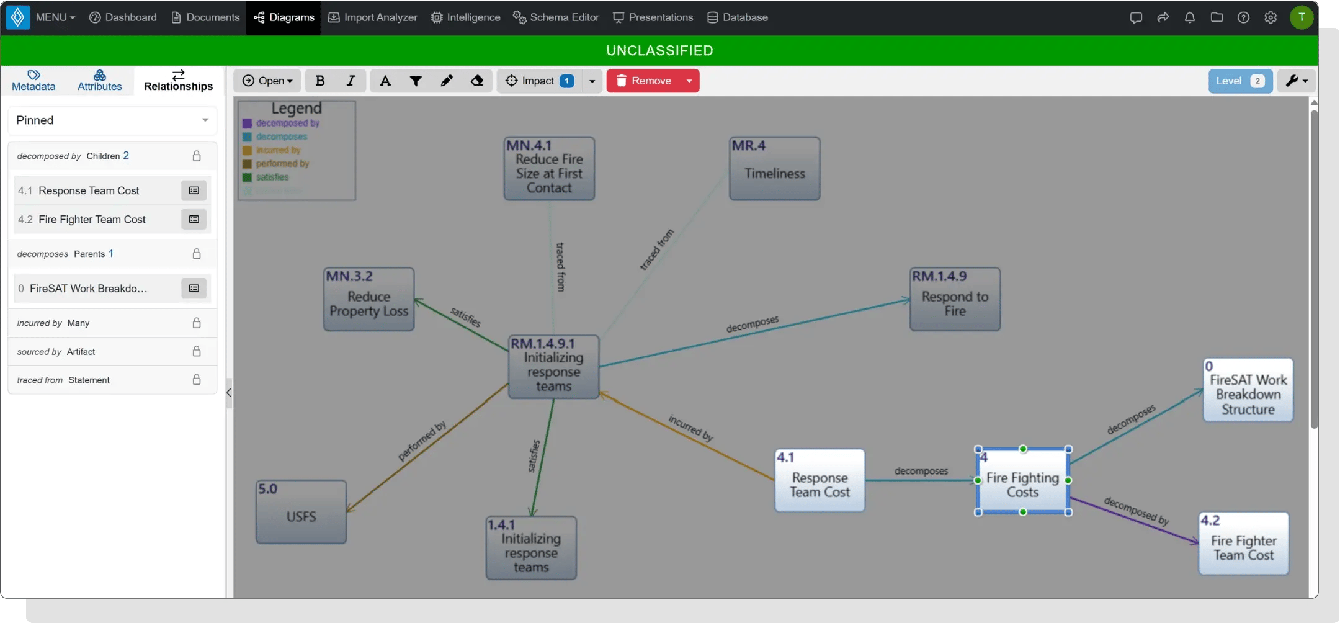Toggle italic formatting in diagram toolbar
The height and width of the screenshot is (623, 1340).
[351, 81]
